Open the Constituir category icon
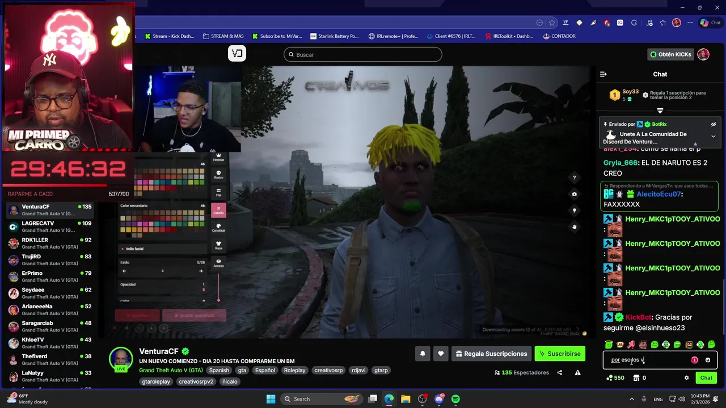Viewport: 726px width, 408px height. pyautogui.click(x=218, y=228)
